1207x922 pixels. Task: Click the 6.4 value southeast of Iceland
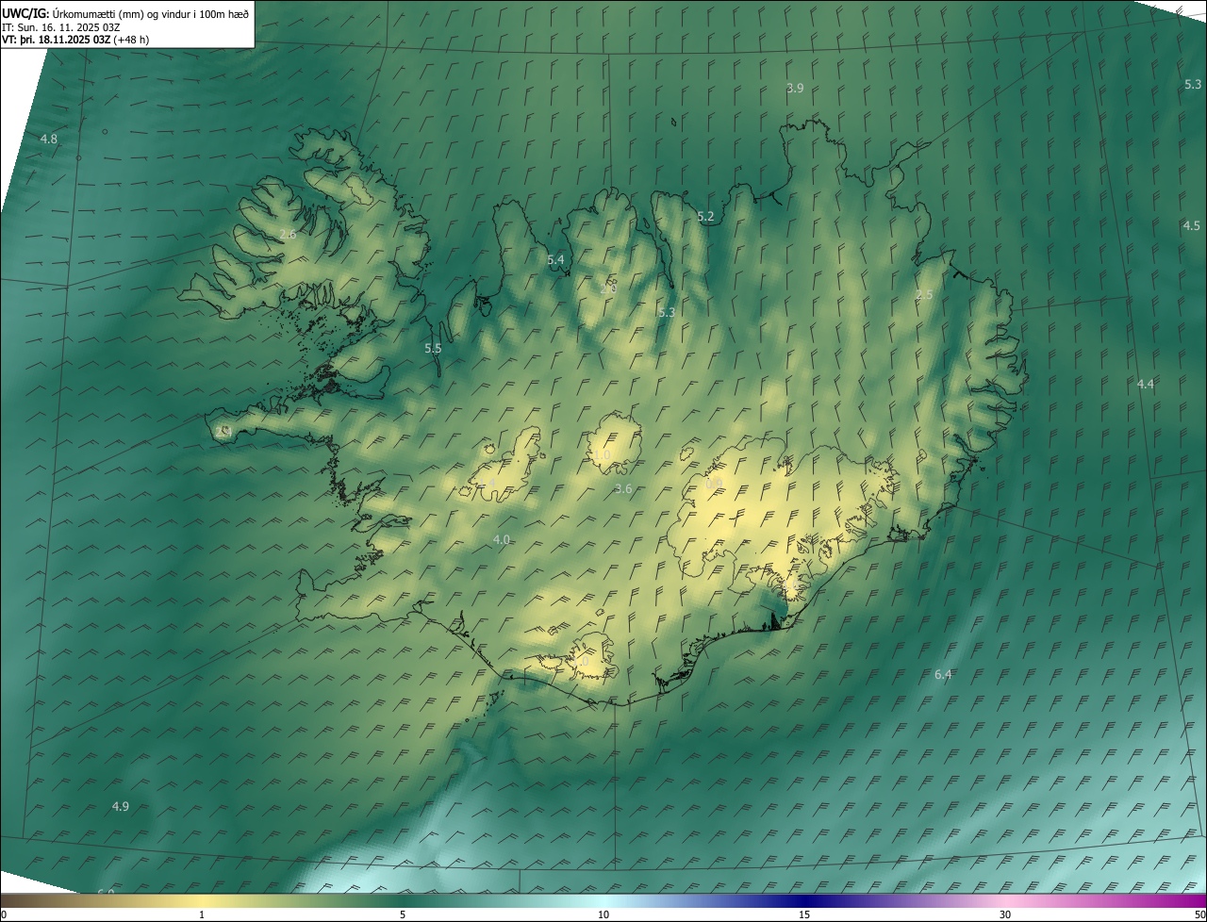click(x=943, y=674)
